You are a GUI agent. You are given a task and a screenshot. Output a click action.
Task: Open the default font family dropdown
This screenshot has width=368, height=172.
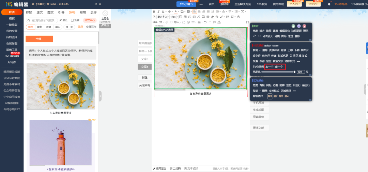(163, 17)
